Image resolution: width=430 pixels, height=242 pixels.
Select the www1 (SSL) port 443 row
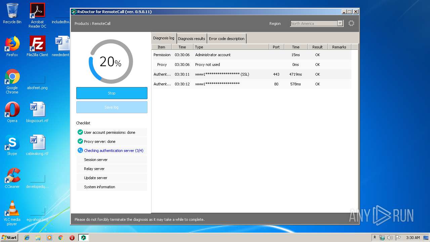tap(252, 74)
